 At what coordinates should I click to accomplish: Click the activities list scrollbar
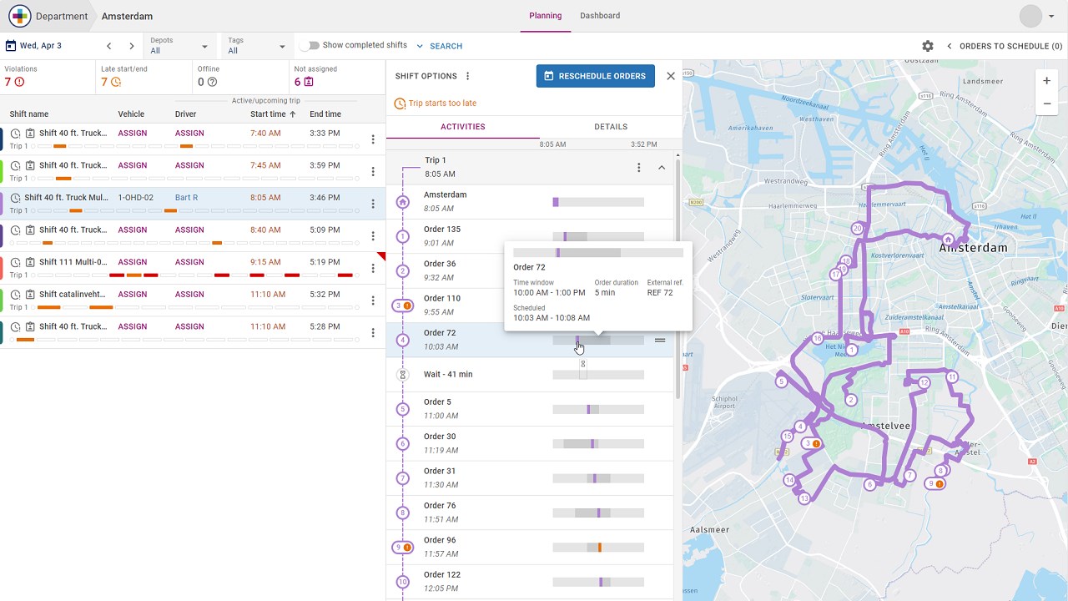[678, 280]
